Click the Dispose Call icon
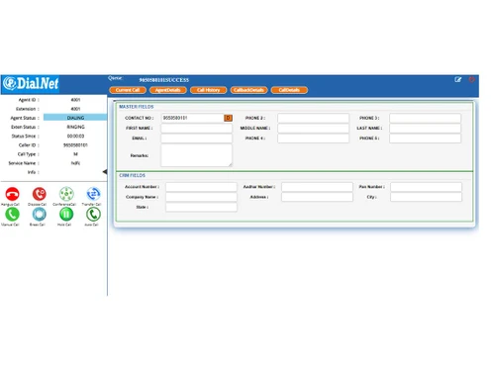The height and width of the screenshot is (371, 495). [x=40, y=194]
